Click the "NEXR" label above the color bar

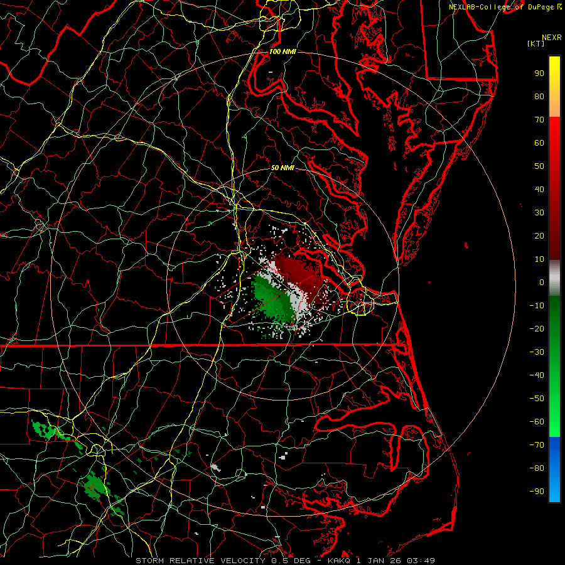(552, 38)
